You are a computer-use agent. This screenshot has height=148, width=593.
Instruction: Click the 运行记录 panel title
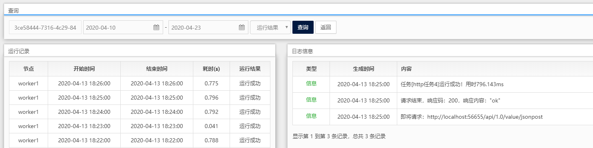click(19, 51)
